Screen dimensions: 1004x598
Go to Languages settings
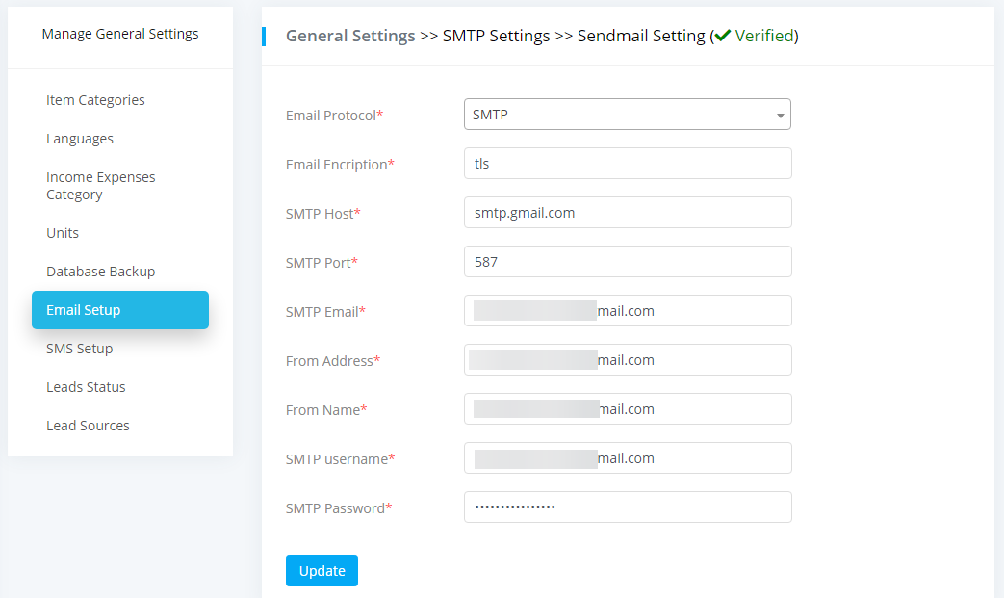(80, 139)
